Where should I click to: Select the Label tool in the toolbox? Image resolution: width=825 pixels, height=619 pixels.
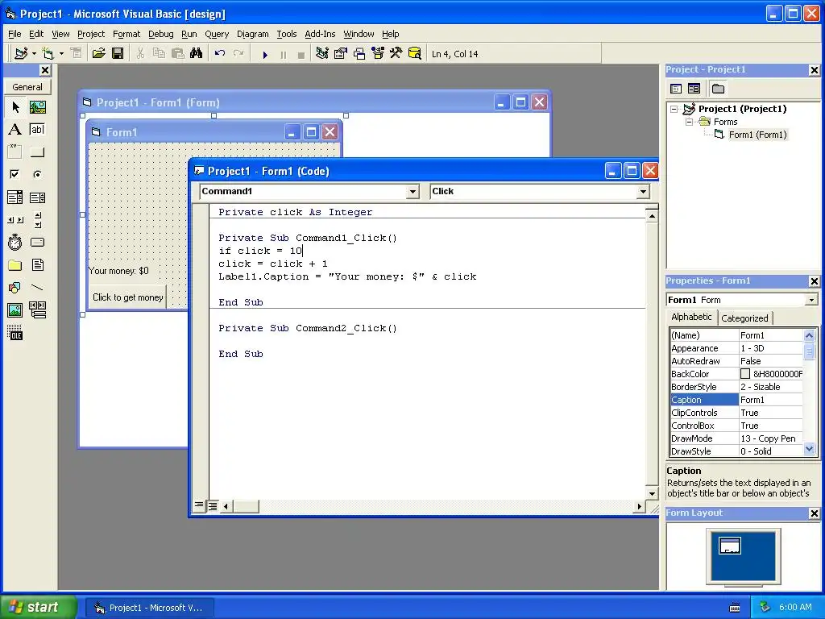[15, 130]
